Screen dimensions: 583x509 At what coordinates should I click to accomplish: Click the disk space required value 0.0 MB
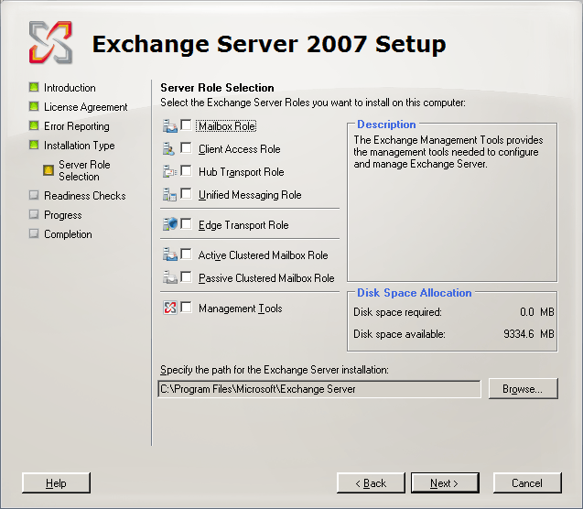537,311
